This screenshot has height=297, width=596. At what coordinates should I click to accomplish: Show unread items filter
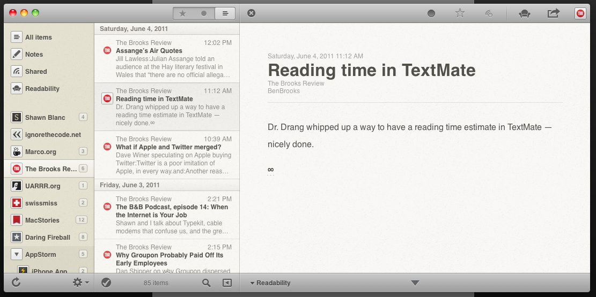pyautogui.click(x=204, y=13)
